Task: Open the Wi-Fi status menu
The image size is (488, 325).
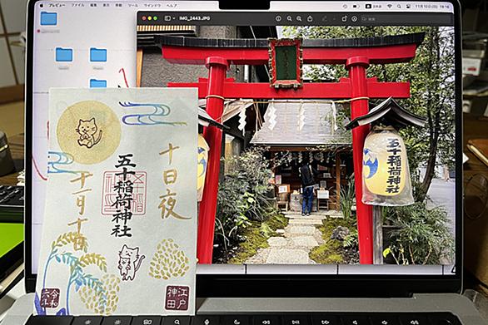Action: [x=390, y=6]
